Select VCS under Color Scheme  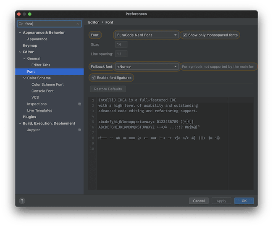35,98
